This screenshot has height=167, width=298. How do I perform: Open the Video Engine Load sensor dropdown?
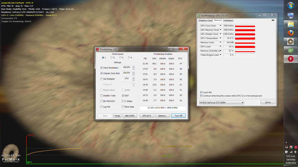[x=221, y=55]
